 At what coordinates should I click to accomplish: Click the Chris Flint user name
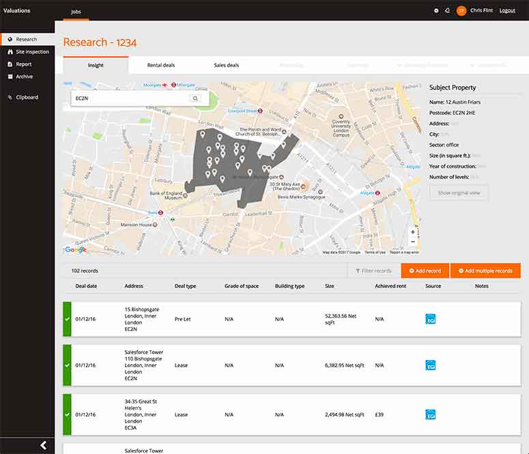point(481,10)
